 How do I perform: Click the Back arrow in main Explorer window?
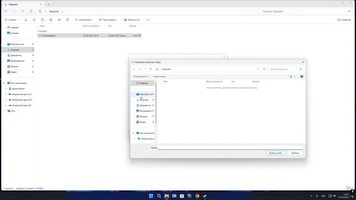[6, 11]
